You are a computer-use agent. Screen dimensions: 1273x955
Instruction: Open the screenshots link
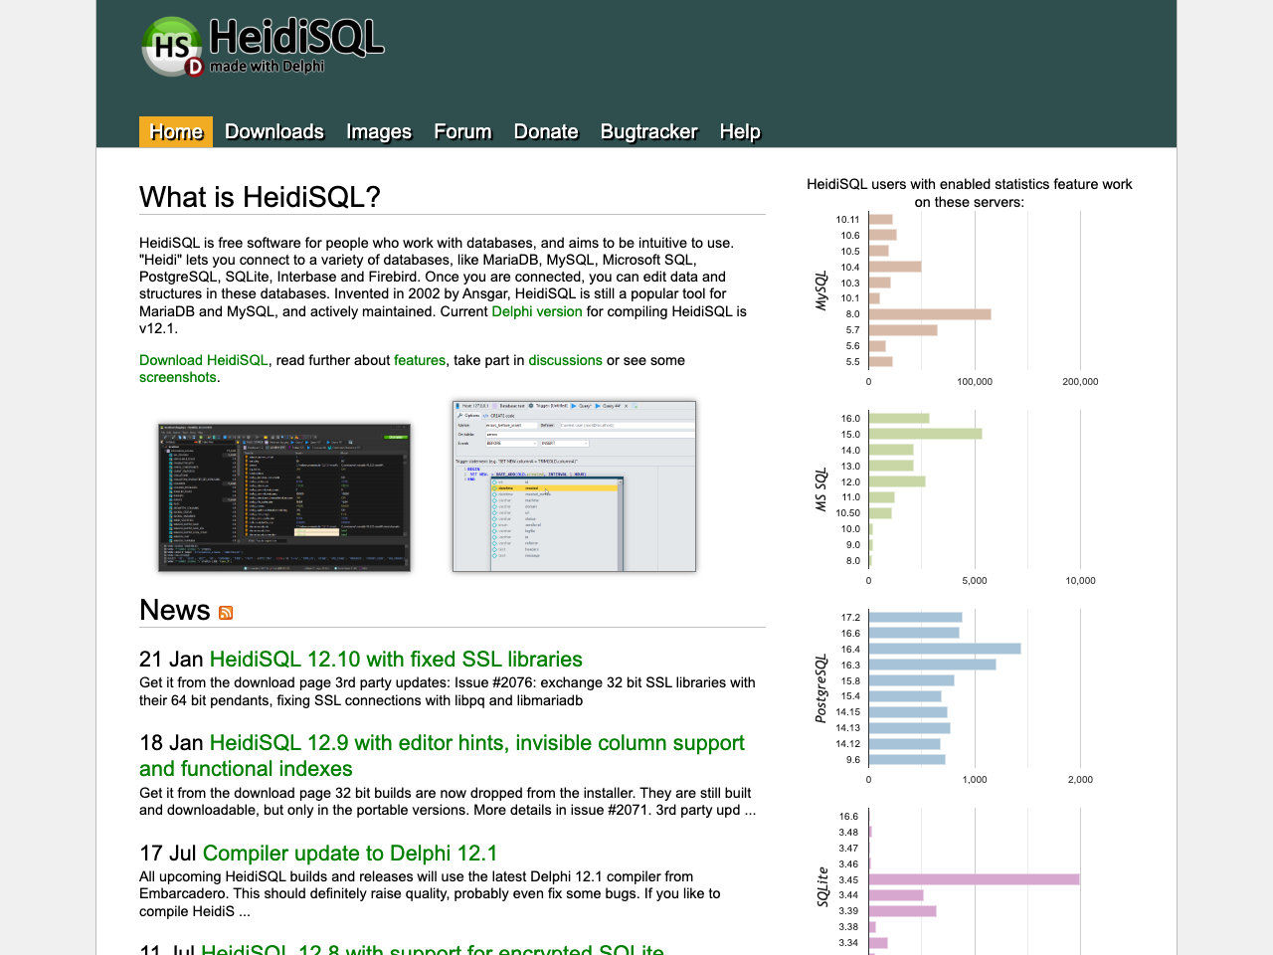[x=178, y=377]
